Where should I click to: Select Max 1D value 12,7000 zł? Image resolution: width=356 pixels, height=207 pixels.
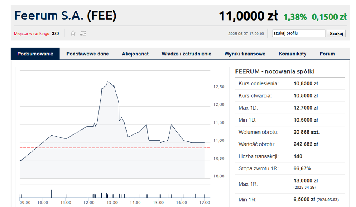(306, 108)
